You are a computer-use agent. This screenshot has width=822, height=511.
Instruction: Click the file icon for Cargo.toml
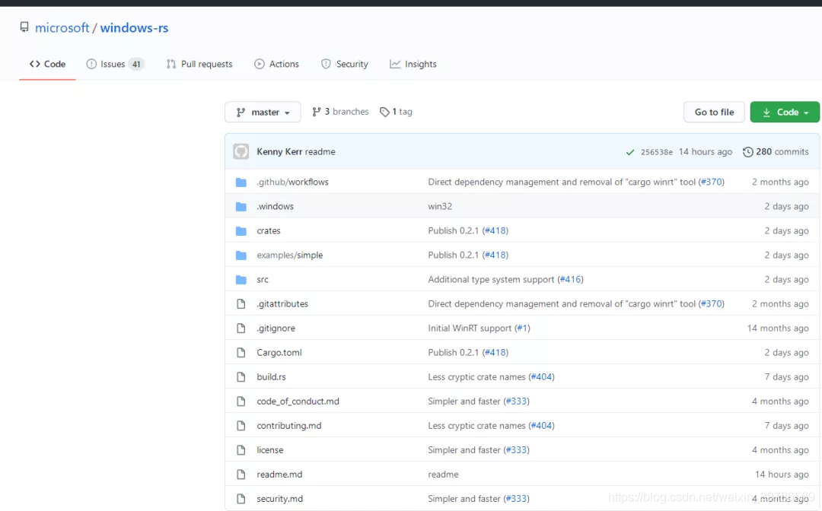[241, 352]
